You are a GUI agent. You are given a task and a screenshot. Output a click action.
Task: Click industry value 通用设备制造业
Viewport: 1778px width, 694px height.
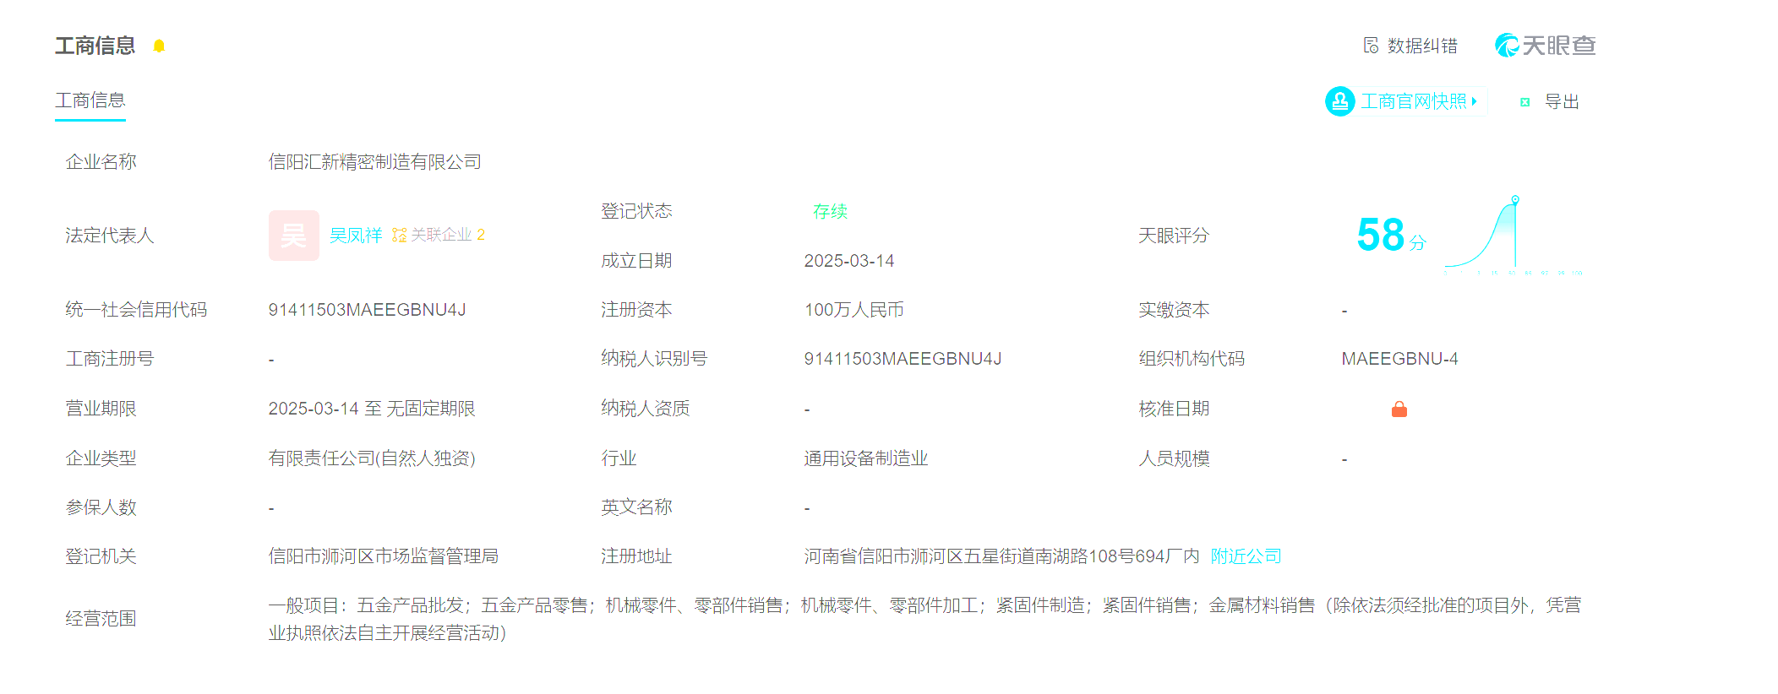click(866, 458)
